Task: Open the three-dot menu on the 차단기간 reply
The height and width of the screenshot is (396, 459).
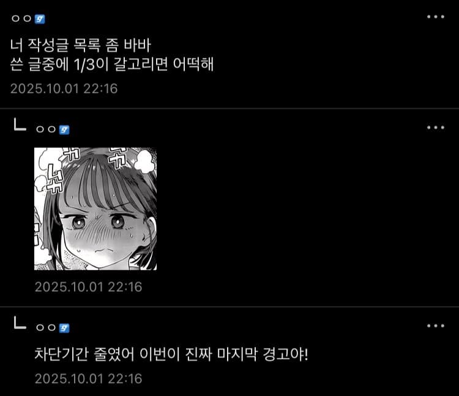Action: (436, 326)
